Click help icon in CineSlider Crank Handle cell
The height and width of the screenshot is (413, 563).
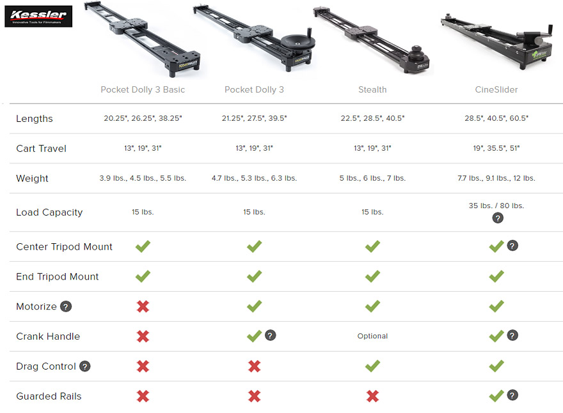[512, 335]
